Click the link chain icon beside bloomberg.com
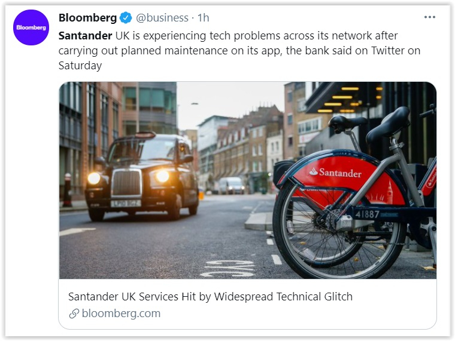Viewport: 455px width, 341px height. (x=74, y=314)
